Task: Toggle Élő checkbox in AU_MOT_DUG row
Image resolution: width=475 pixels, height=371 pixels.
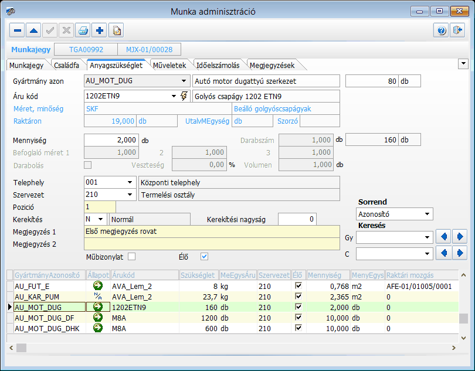Action: 298,307
